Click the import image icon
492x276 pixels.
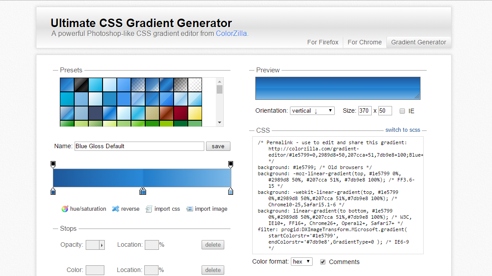(x=190, y=209)
